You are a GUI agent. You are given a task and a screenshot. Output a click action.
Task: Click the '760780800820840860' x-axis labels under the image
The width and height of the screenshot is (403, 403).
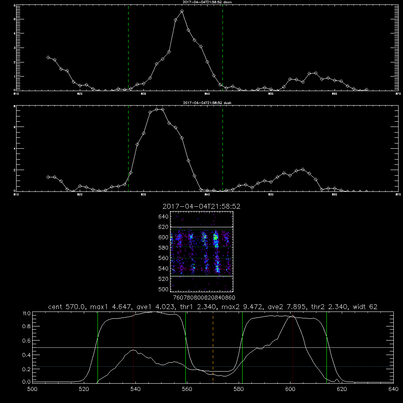click(x=204, y=297)
